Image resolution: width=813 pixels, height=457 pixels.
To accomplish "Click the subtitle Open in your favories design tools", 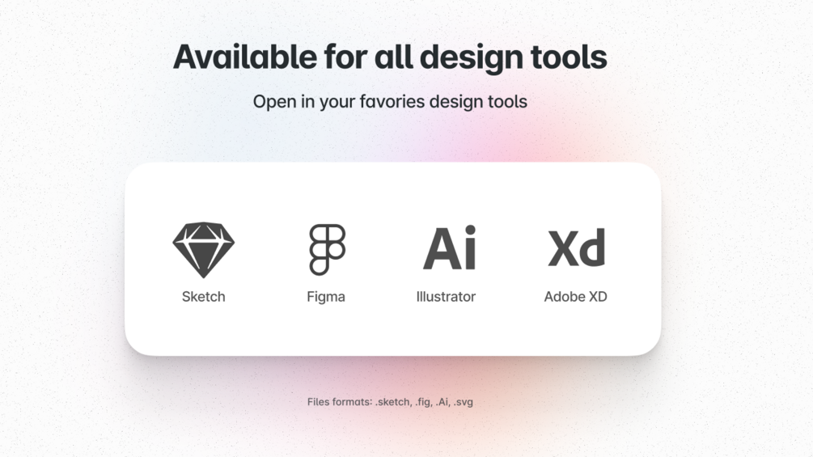I will tap(390, 102).
